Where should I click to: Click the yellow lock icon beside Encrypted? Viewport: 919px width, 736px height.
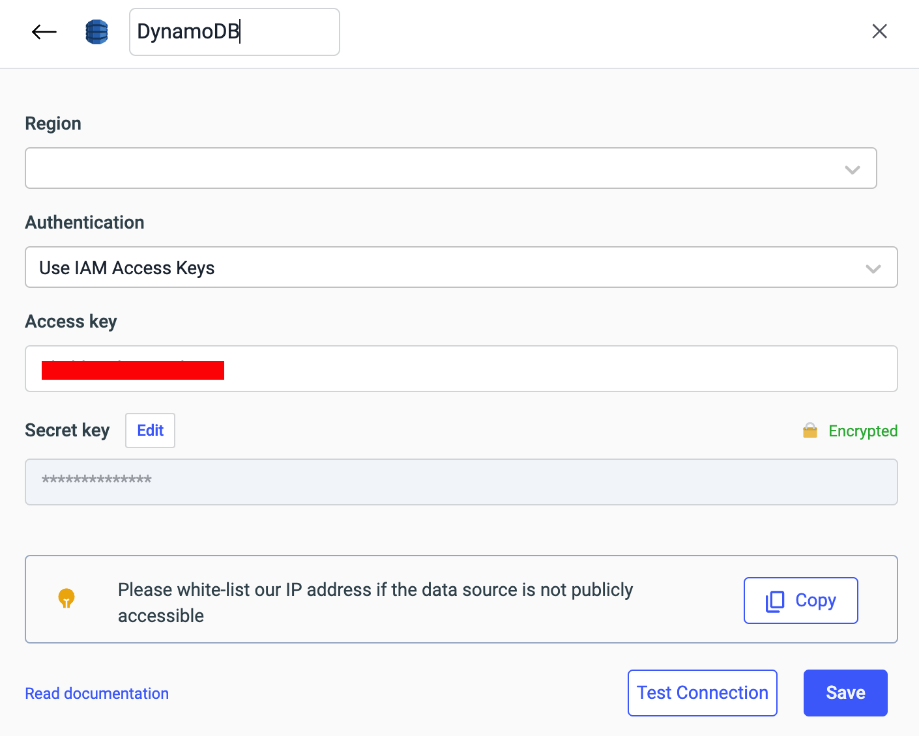[810, 431]
